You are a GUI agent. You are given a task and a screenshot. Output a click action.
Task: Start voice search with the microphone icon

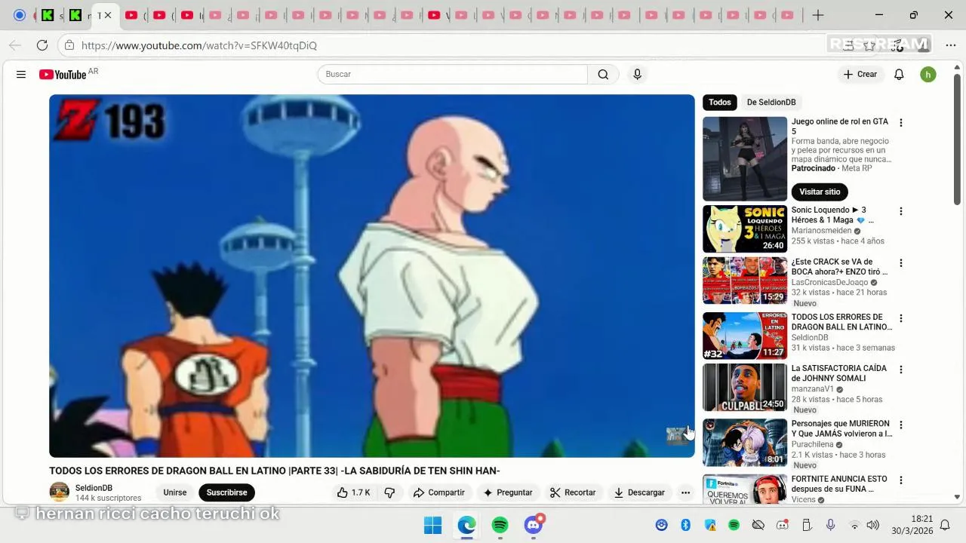click(637, 74)
